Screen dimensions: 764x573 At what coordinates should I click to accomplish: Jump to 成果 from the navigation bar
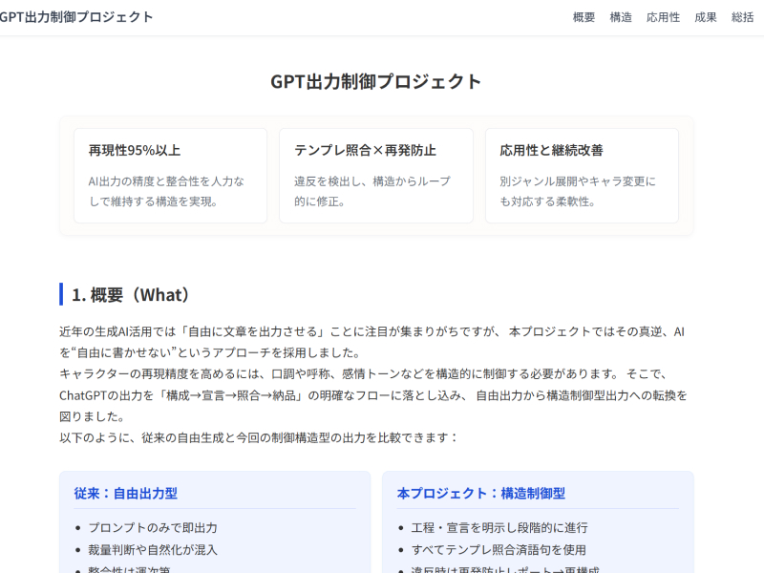[706, 17]
